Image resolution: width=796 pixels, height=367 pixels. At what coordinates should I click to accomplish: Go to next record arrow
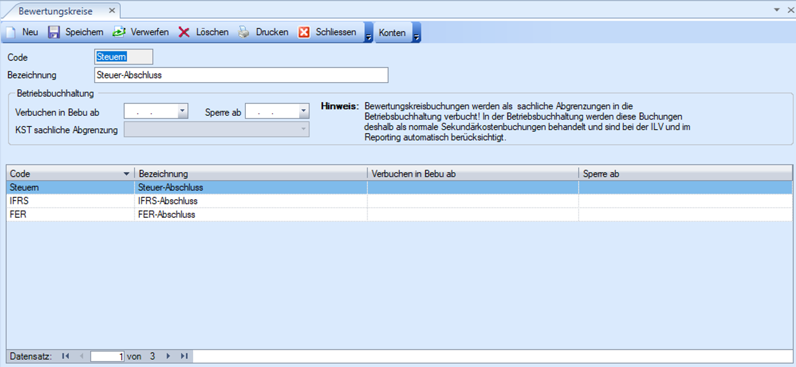coord(168,356)
